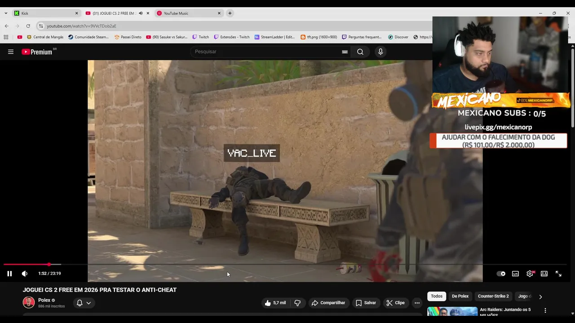Go to YouTube Premium home logo

click(37, 52)
